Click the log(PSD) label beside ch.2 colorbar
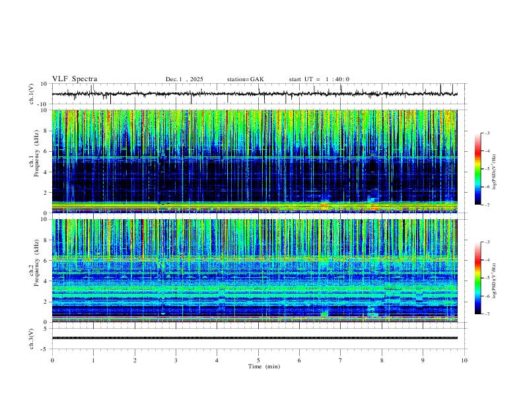The width and height of the screenshot is (523, 404). point(494,281)
